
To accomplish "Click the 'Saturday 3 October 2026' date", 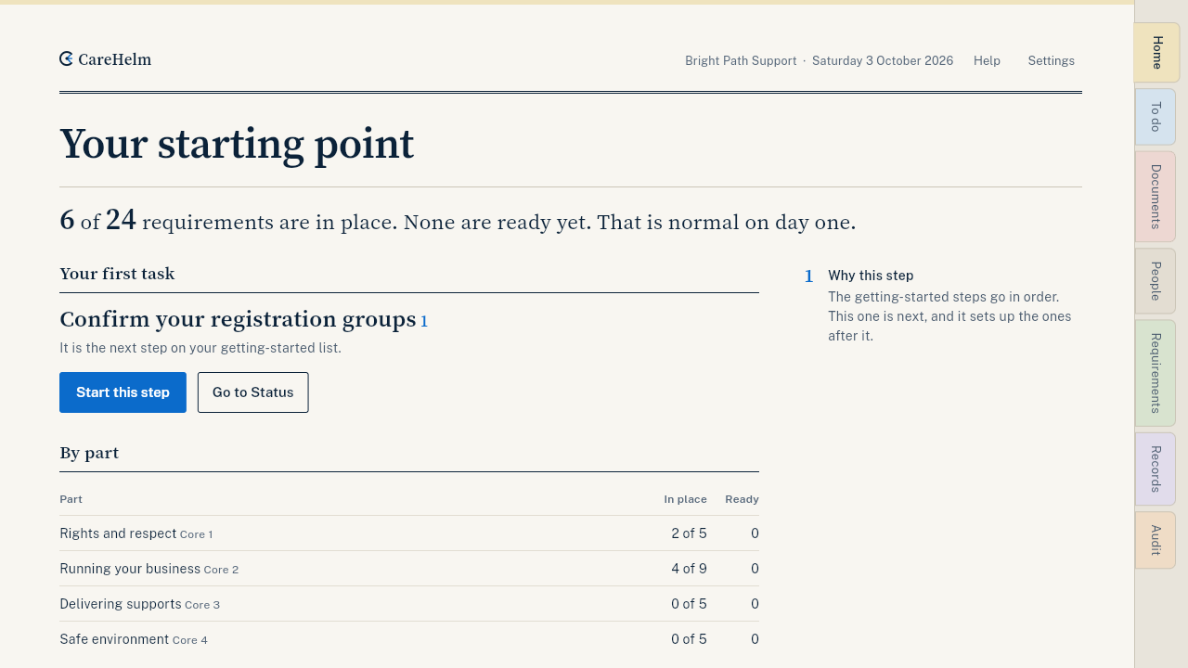I will tap(883, 61).
